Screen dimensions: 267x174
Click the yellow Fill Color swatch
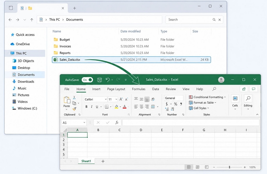click(116, 107)
